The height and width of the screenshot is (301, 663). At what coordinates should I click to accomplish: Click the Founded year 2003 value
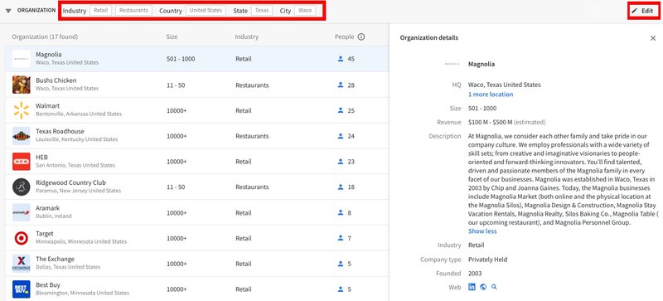coord(475,274)
